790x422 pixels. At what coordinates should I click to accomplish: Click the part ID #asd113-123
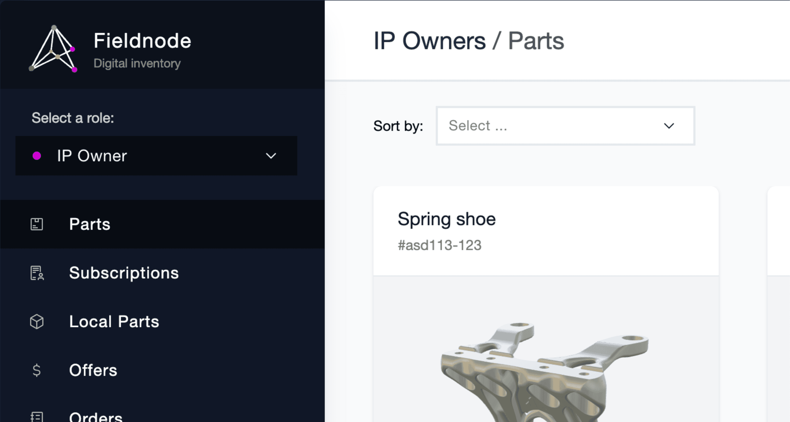click(439, 245)
